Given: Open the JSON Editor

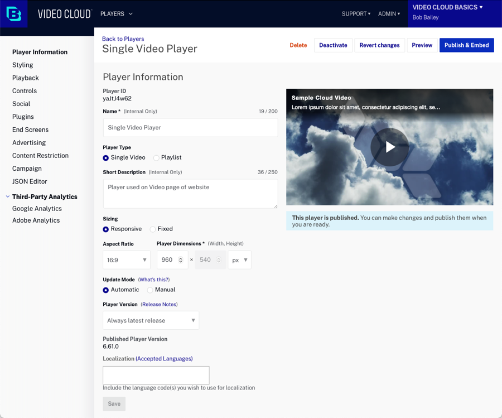Looking at the screenshot, I should [30, 181].
